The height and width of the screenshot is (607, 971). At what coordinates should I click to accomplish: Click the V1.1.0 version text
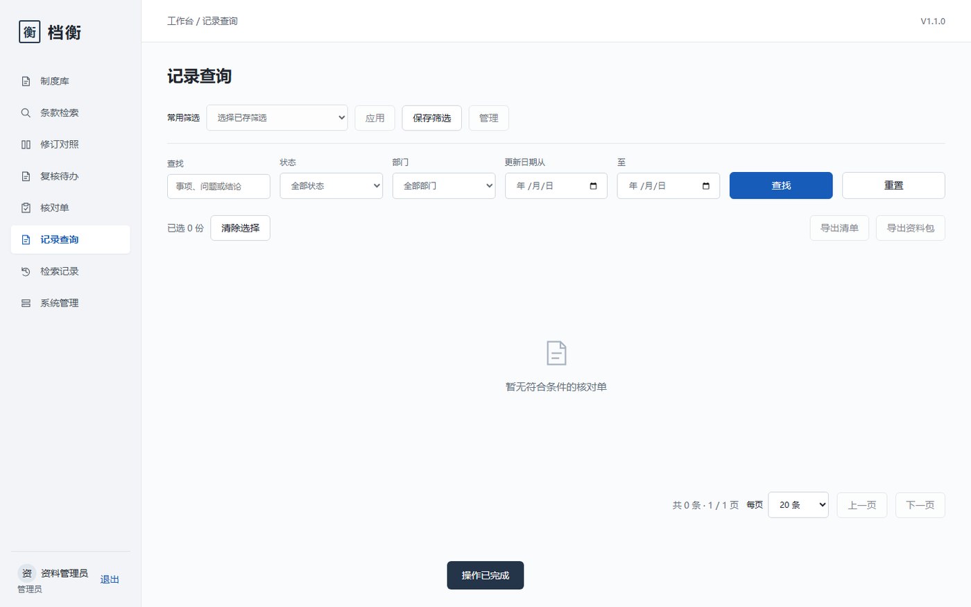(933, 21)
